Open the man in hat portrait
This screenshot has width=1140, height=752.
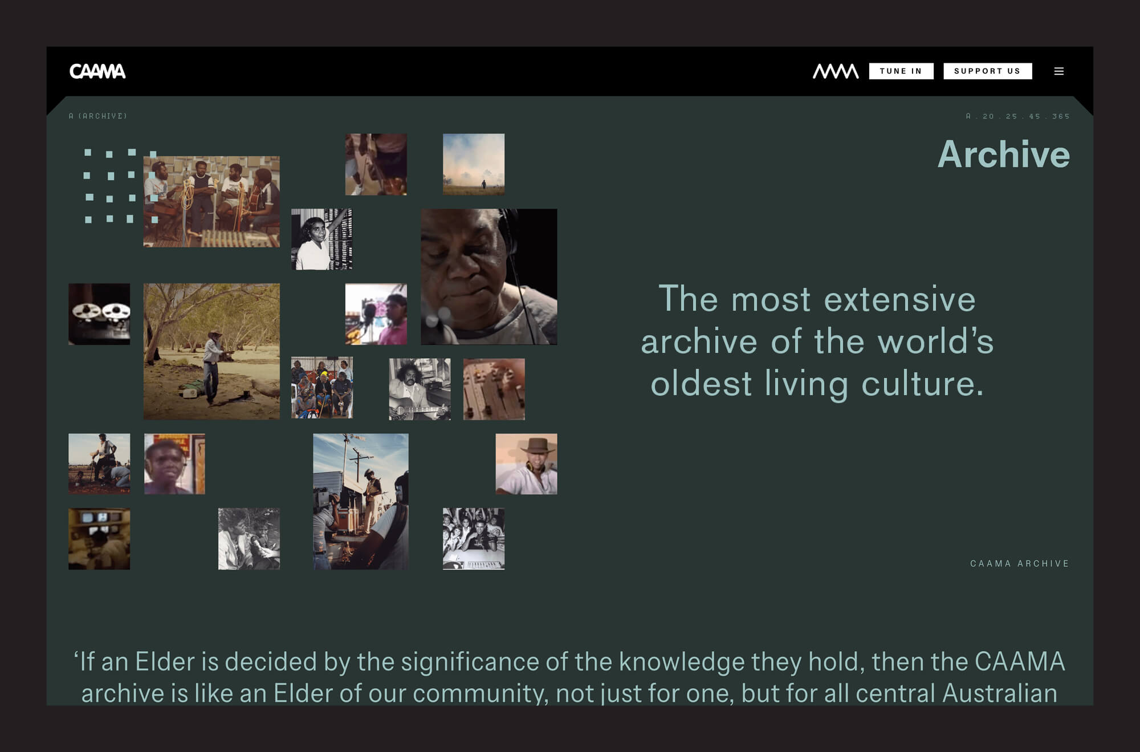[526, 464]
